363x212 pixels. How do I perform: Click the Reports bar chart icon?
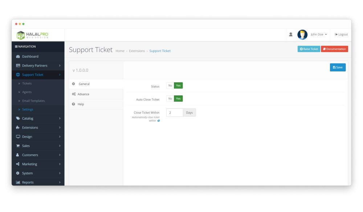point(18,183)
